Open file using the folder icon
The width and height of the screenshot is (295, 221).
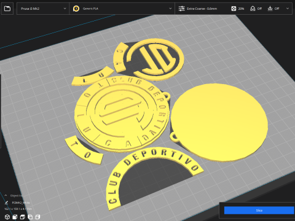click(x=7, y=9)
